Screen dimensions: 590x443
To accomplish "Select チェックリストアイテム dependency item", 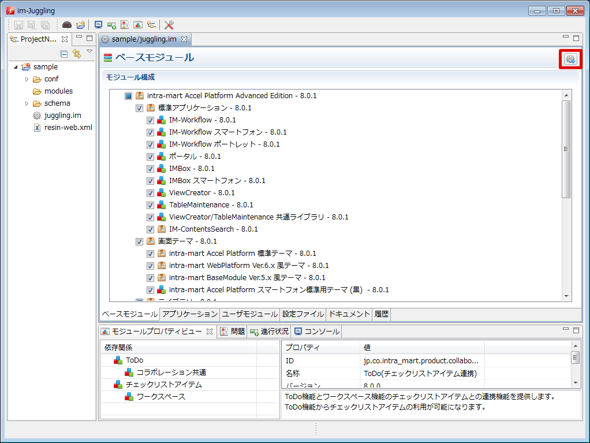I will 164,385.
